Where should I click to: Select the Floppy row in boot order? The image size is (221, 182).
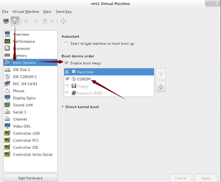(109, 86)
